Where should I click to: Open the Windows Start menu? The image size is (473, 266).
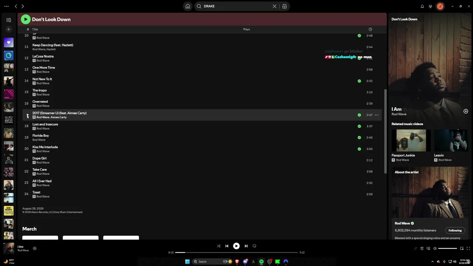coord(187,262)
